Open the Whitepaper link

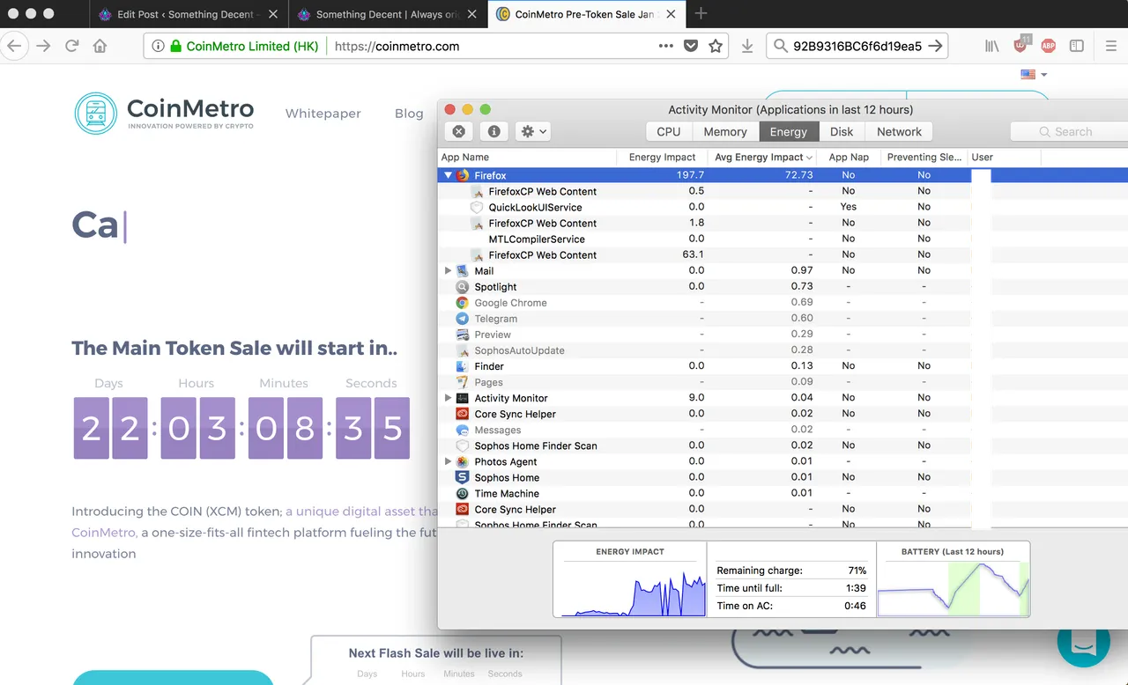pos(323,114)
